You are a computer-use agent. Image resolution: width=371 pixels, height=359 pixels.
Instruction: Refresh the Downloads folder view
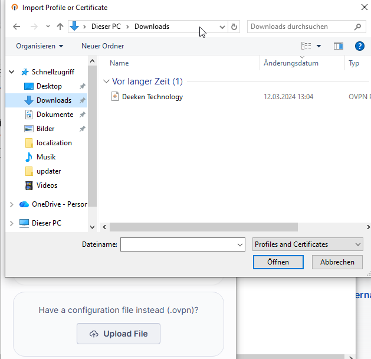click(234, 27)
